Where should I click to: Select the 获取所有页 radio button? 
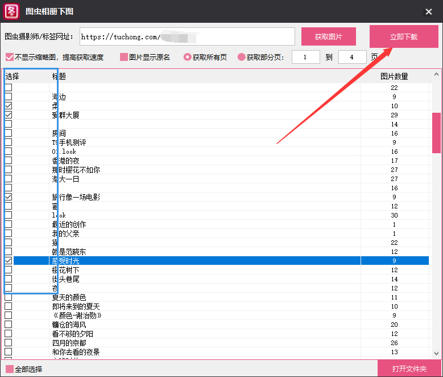click(x=187, y=57)
